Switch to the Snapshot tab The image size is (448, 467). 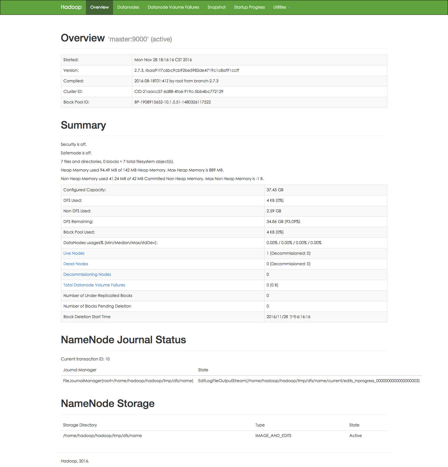(x=216, y=7)
